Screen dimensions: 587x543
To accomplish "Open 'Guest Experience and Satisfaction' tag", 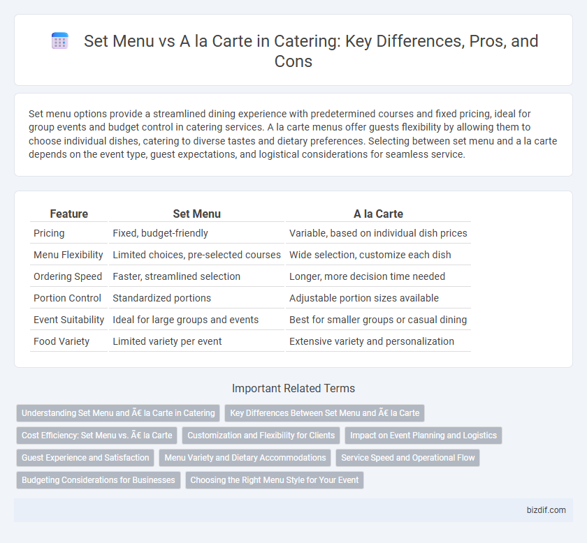I will coord(85,457).
